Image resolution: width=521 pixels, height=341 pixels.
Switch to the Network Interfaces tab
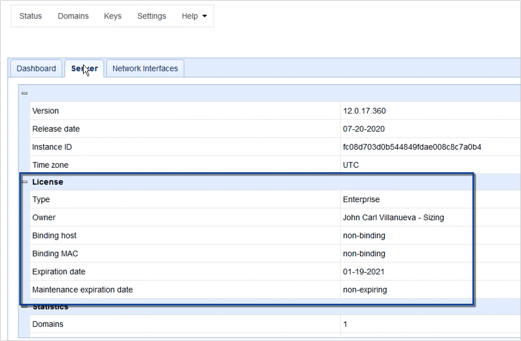145,68
